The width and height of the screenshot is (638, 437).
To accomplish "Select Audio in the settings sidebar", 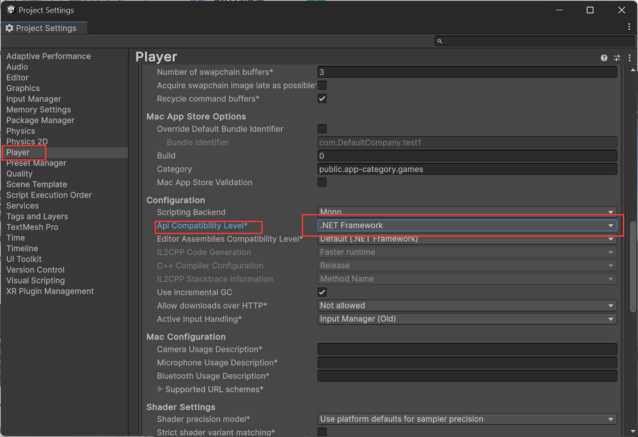I will [x=17, y=67].
